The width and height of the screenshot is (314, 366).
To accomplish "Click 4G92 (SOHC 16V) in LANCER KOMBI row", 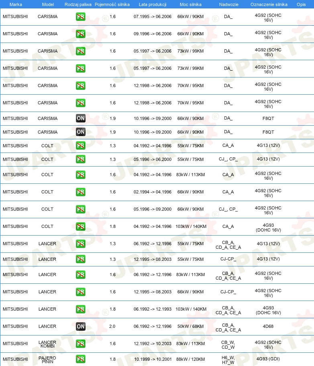I will 268,345.
